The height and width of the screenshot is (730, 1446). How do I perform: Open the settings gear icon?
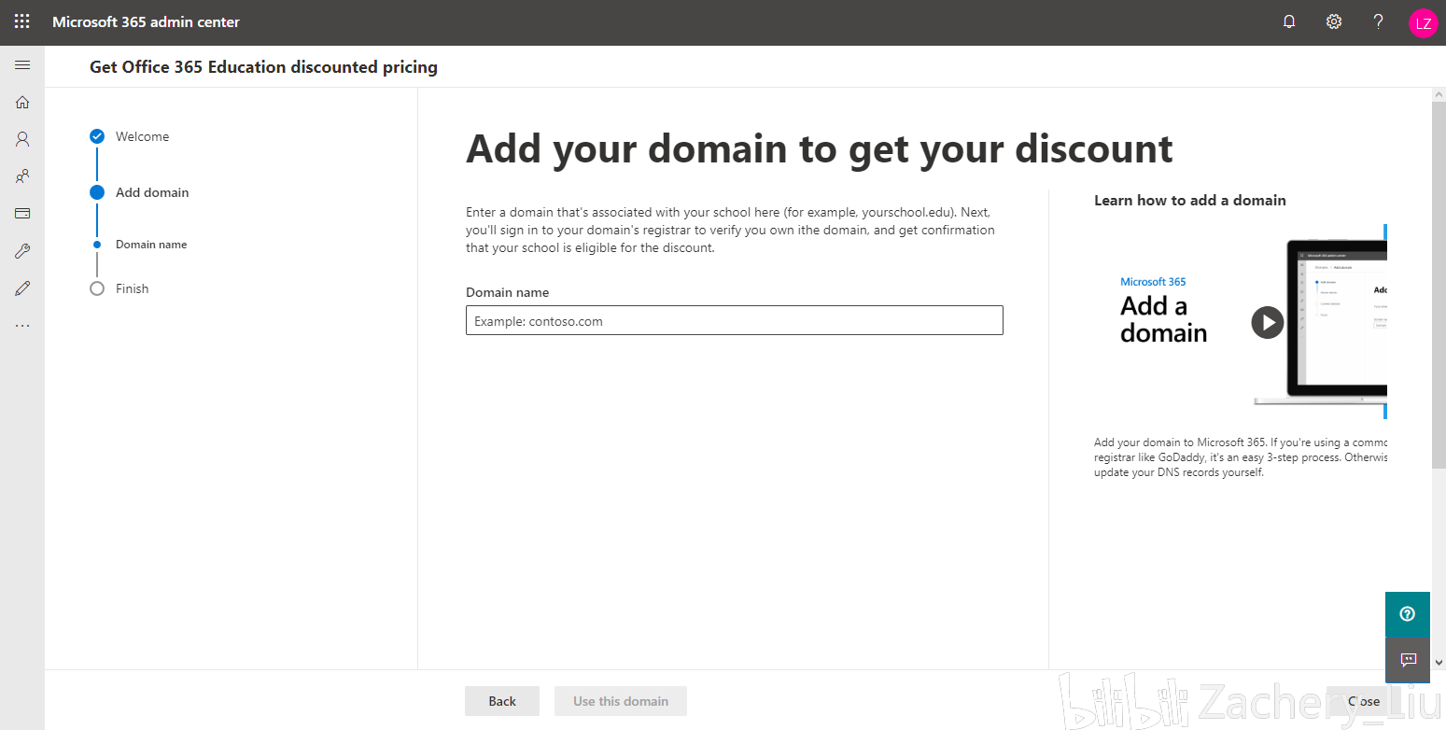(x=1334, y=21)
